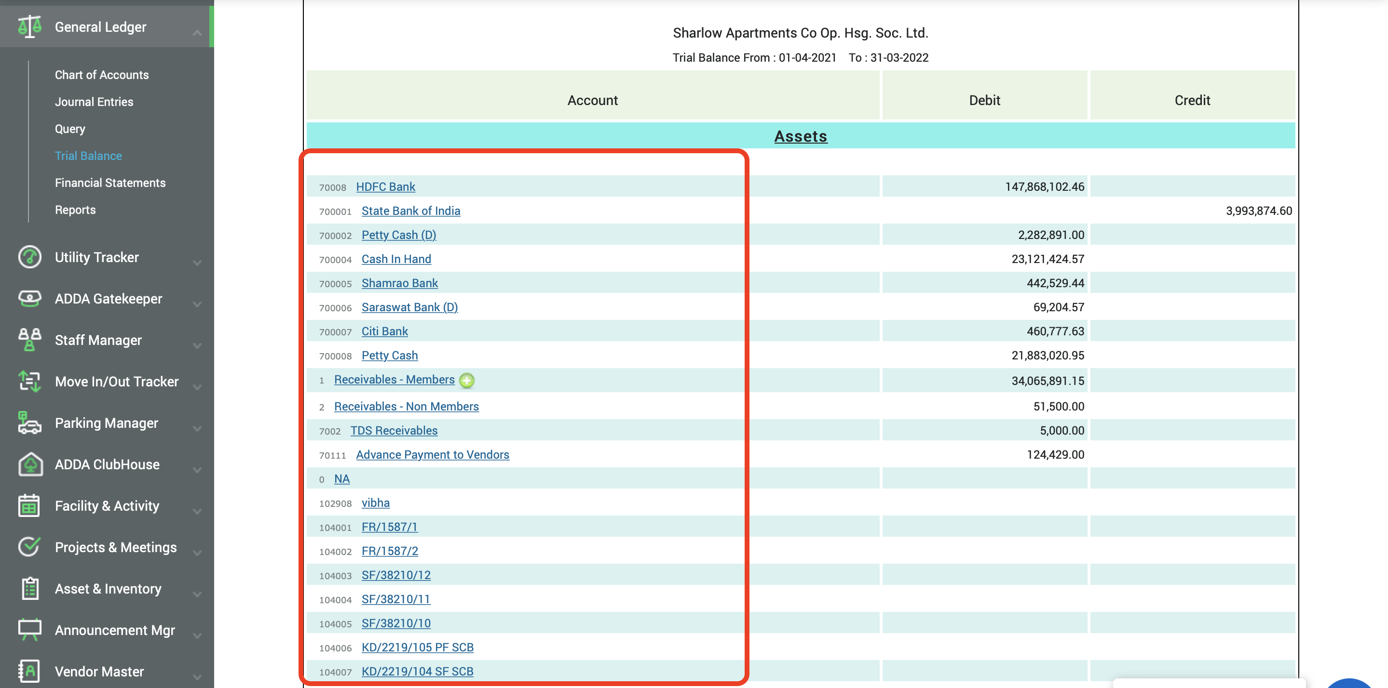Open the ADDA ClubHouse icon

(x=29, y=464)
